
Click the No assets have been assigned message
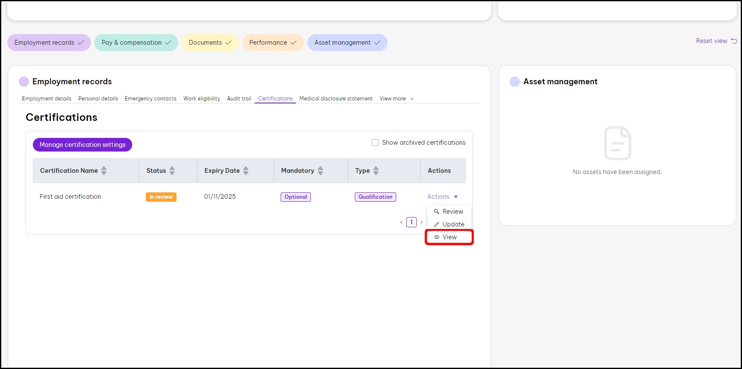(x=617, y=172)
